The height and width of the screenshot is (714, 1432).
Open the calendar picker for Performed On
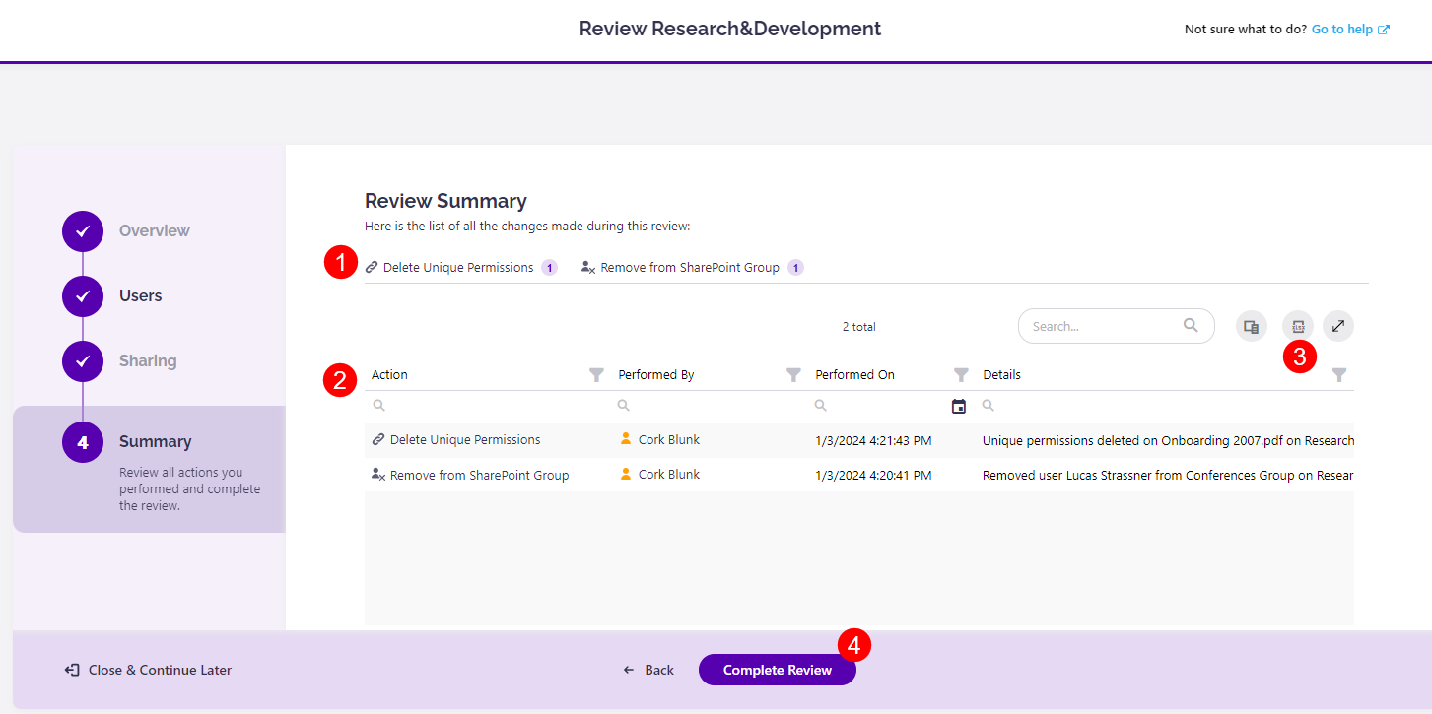coord(958,405)
